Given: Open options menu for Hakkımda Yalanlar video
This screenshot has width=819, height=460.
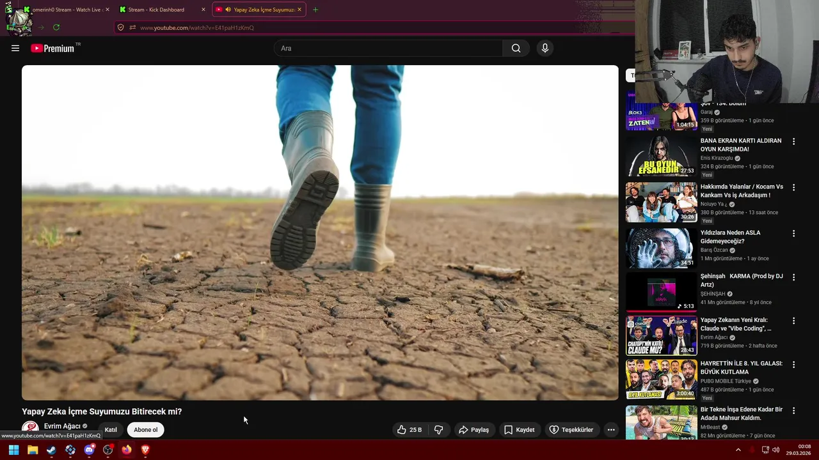Looking at the screenshot, I should (793, 187).
